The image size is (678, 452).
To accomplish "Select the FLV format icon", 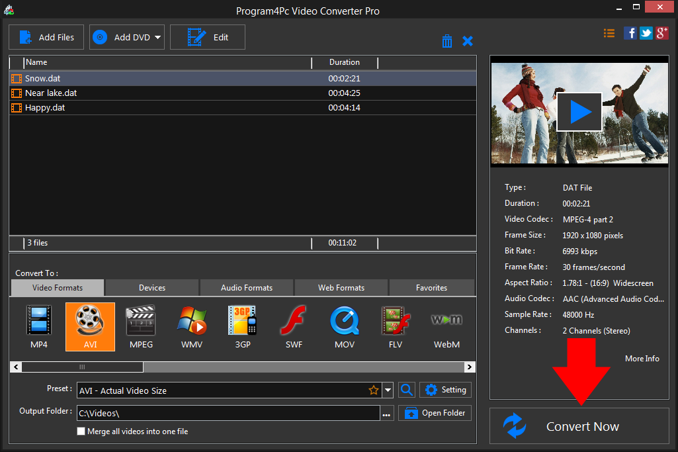I will [396, 326].
